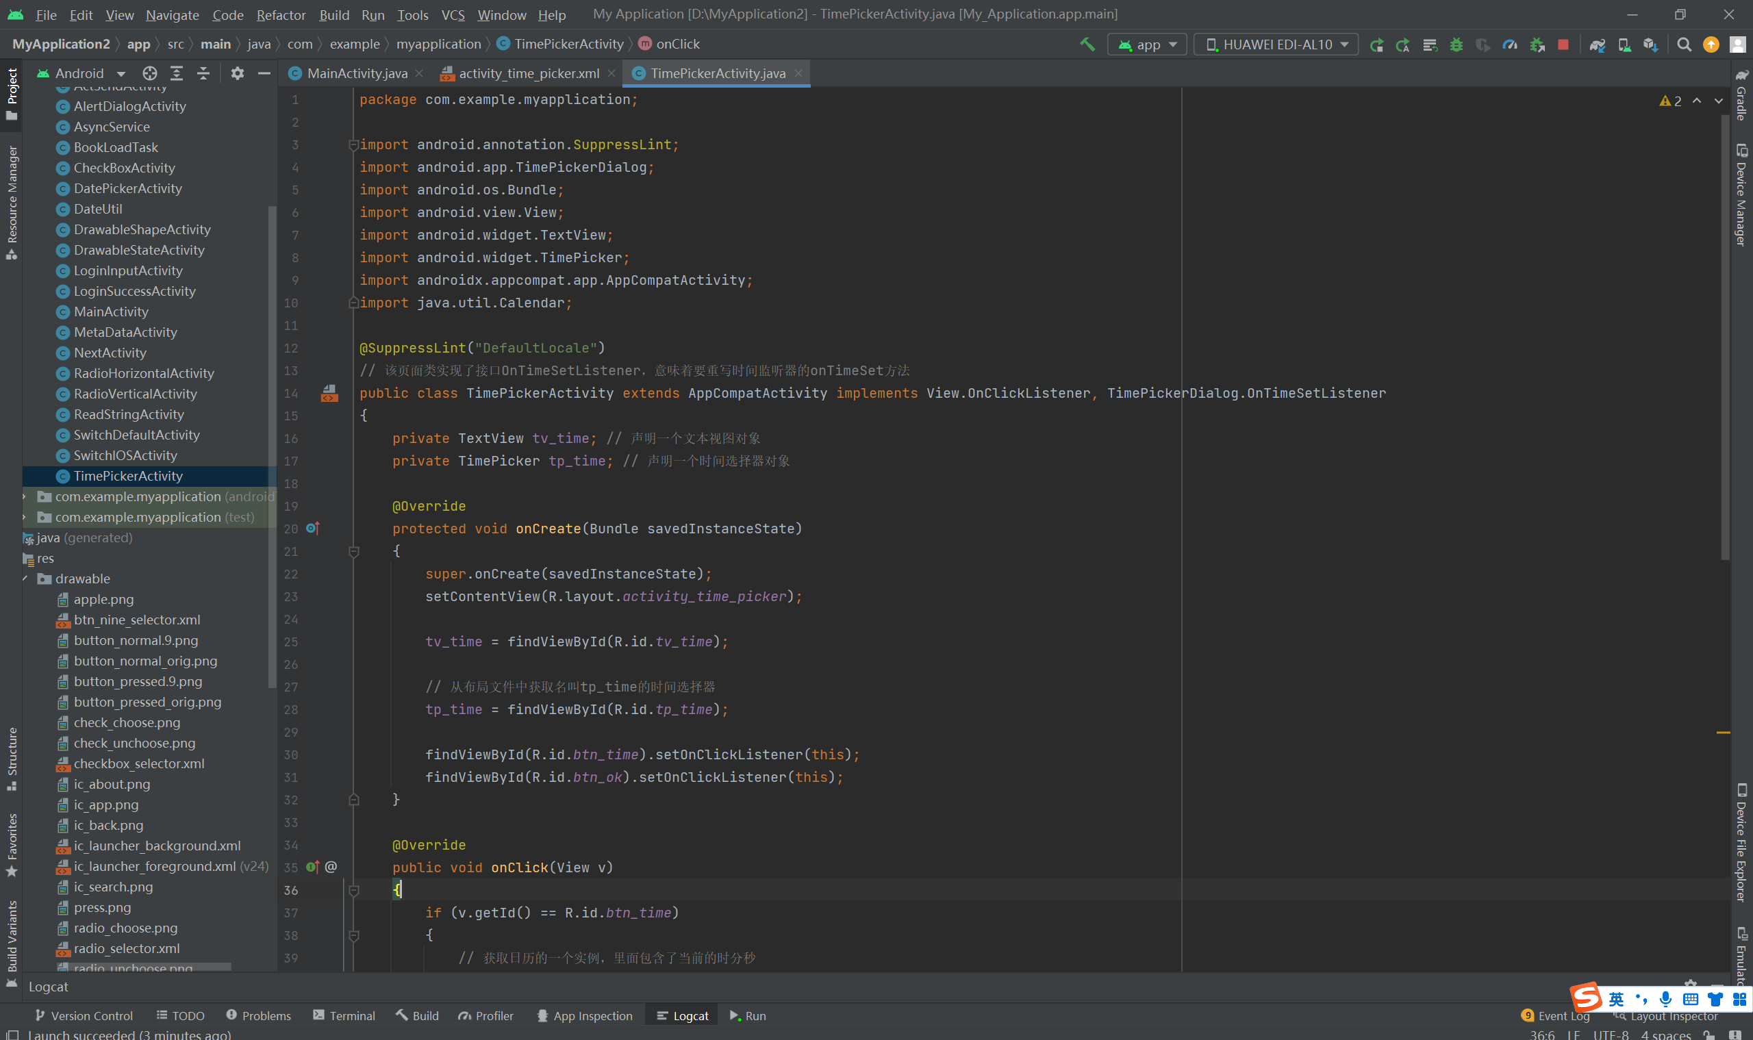Viewport: 1753px width, 1040px height.
Task: Click the Debug app bug icon
Action: 1456,44
